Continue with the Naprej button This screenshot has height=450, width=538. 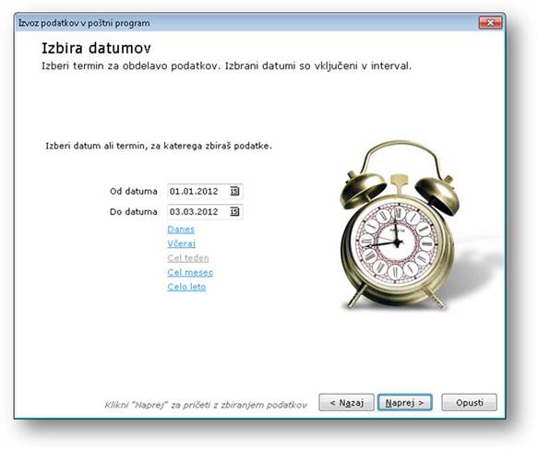(x=404, y=402)
